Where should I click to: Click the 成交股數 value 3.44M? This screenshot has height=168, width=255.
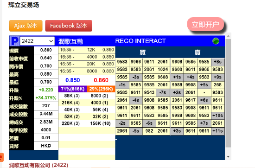coord(46,114)
